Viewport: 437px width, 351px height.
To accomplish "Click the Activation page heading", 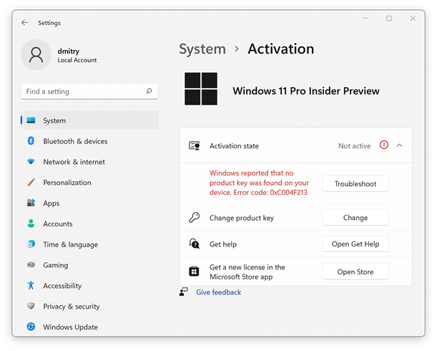I will point(281,49).
